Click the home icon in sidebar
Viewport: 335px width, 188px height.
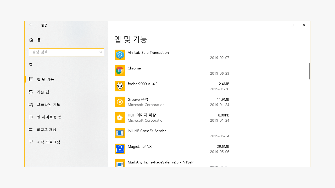pos(31,40)
